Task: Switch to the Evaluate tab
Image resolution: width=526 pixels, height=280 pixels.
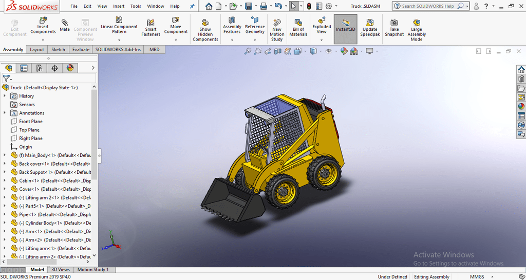Action: coord(81,50)
